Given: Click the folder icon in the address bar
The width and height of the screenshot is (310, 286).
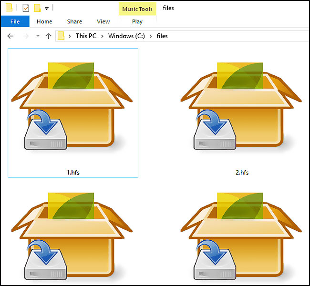Looking at the screenshot, I should coord(61,36).
